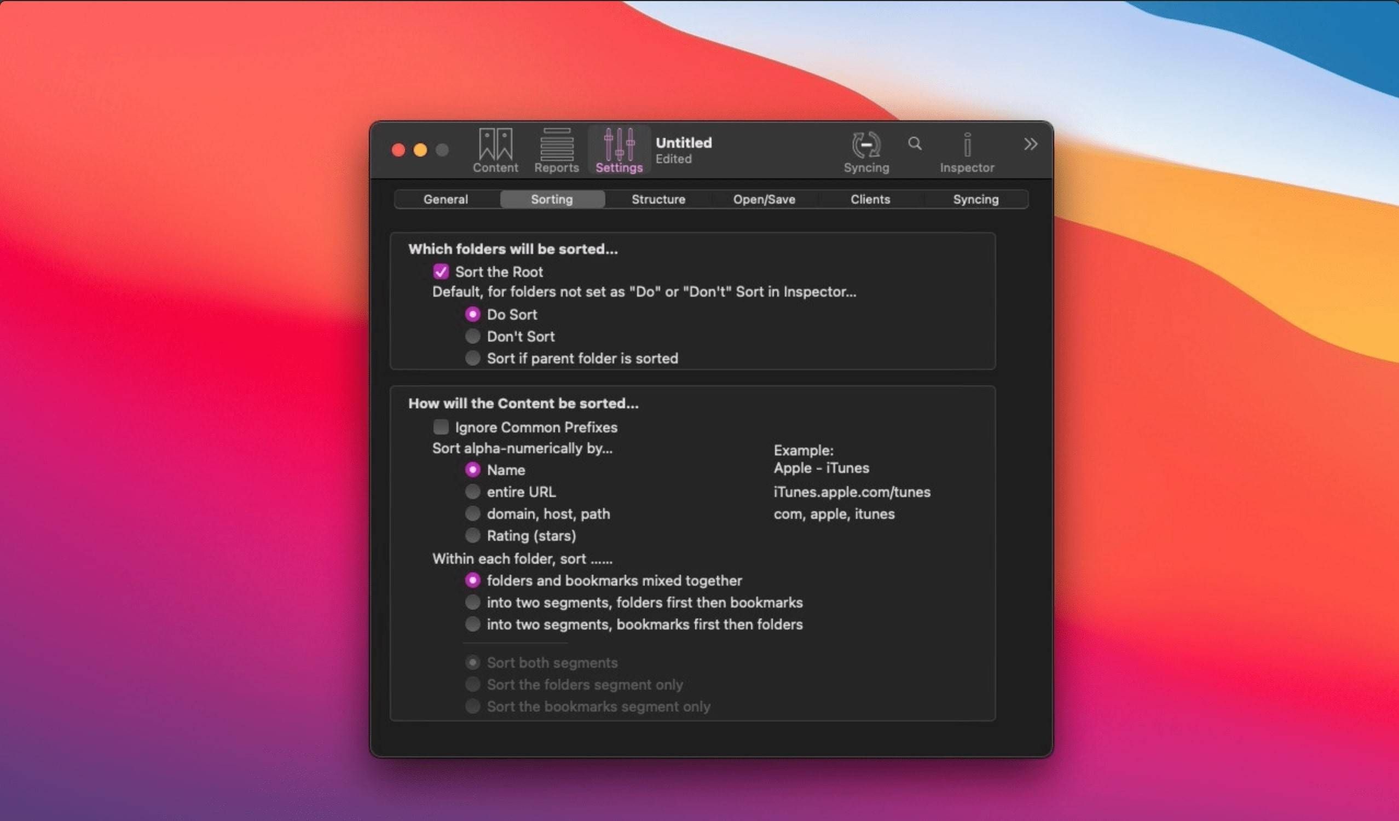Select into two segments, folders first
The width and height of the screenshot is (1399, 821).
point(474,602)
